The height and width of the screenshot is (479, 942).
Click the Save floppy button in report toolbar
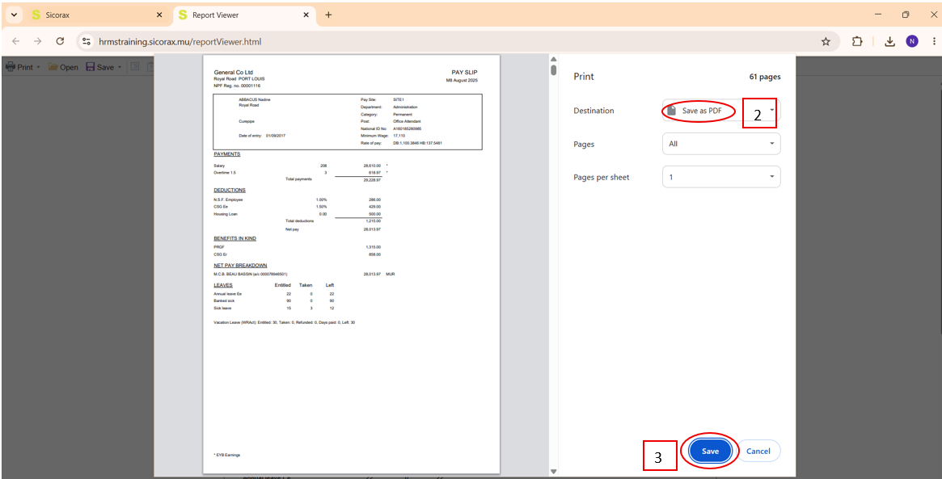[x=99, y=67]
